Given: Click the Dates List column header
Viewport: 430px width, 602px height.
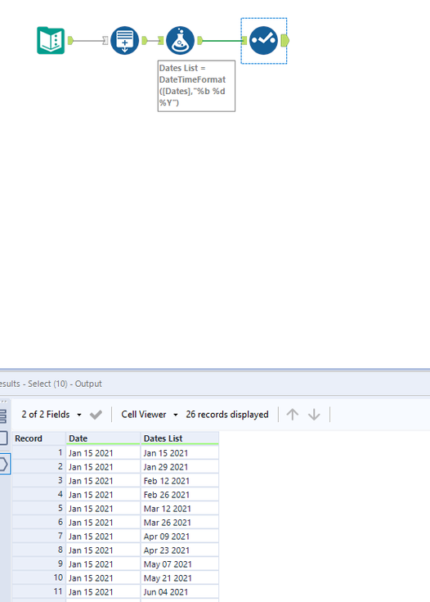Looking at the screenshot, I should click(x=180, y=438).
